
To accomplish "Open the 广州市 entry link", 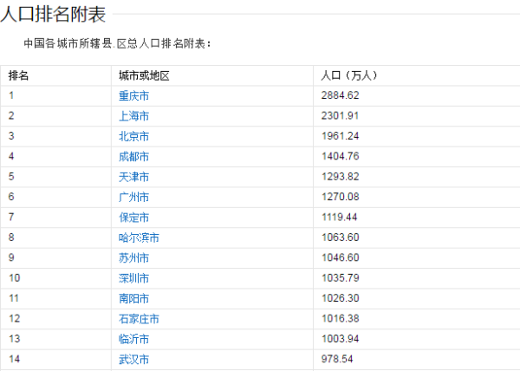I will click(133, 197).
